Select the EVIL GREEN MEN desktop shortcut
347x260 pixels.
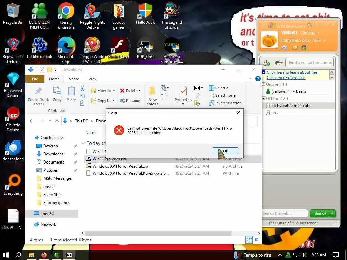(39, 16)
